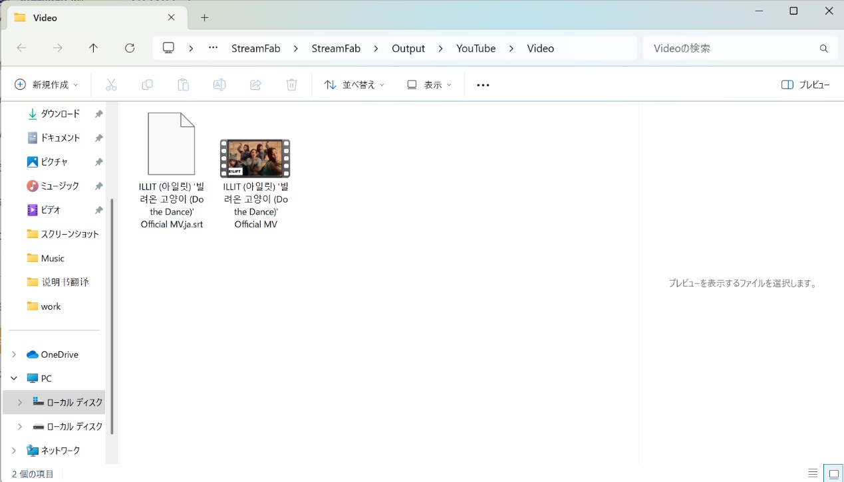
Task: Click the first StreamFab breadcrumb
Action: pos(256,49)
